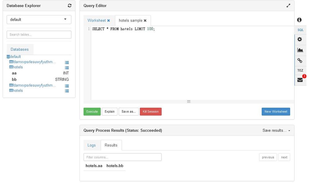This screenshot has height=183, width=309.
Task: Kill Session with the red button
Action: (151, 111)
